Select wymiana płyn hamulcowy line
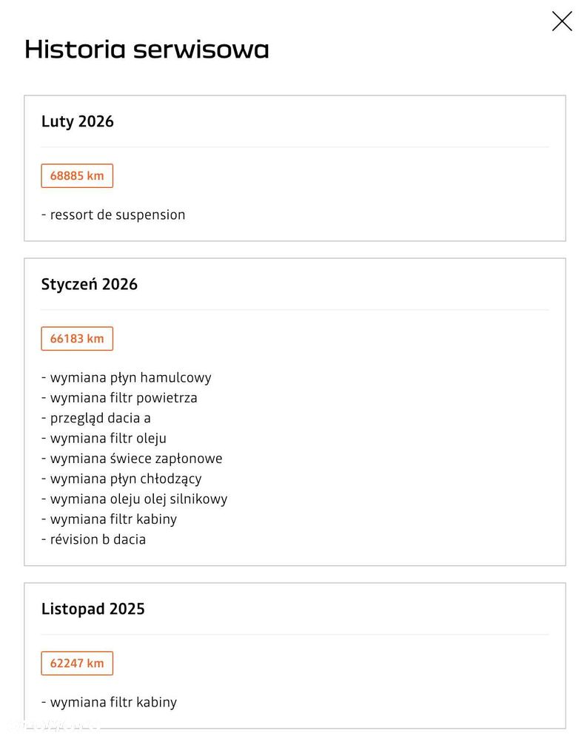This screenshot has height=739, width=587. coord(126,378)
